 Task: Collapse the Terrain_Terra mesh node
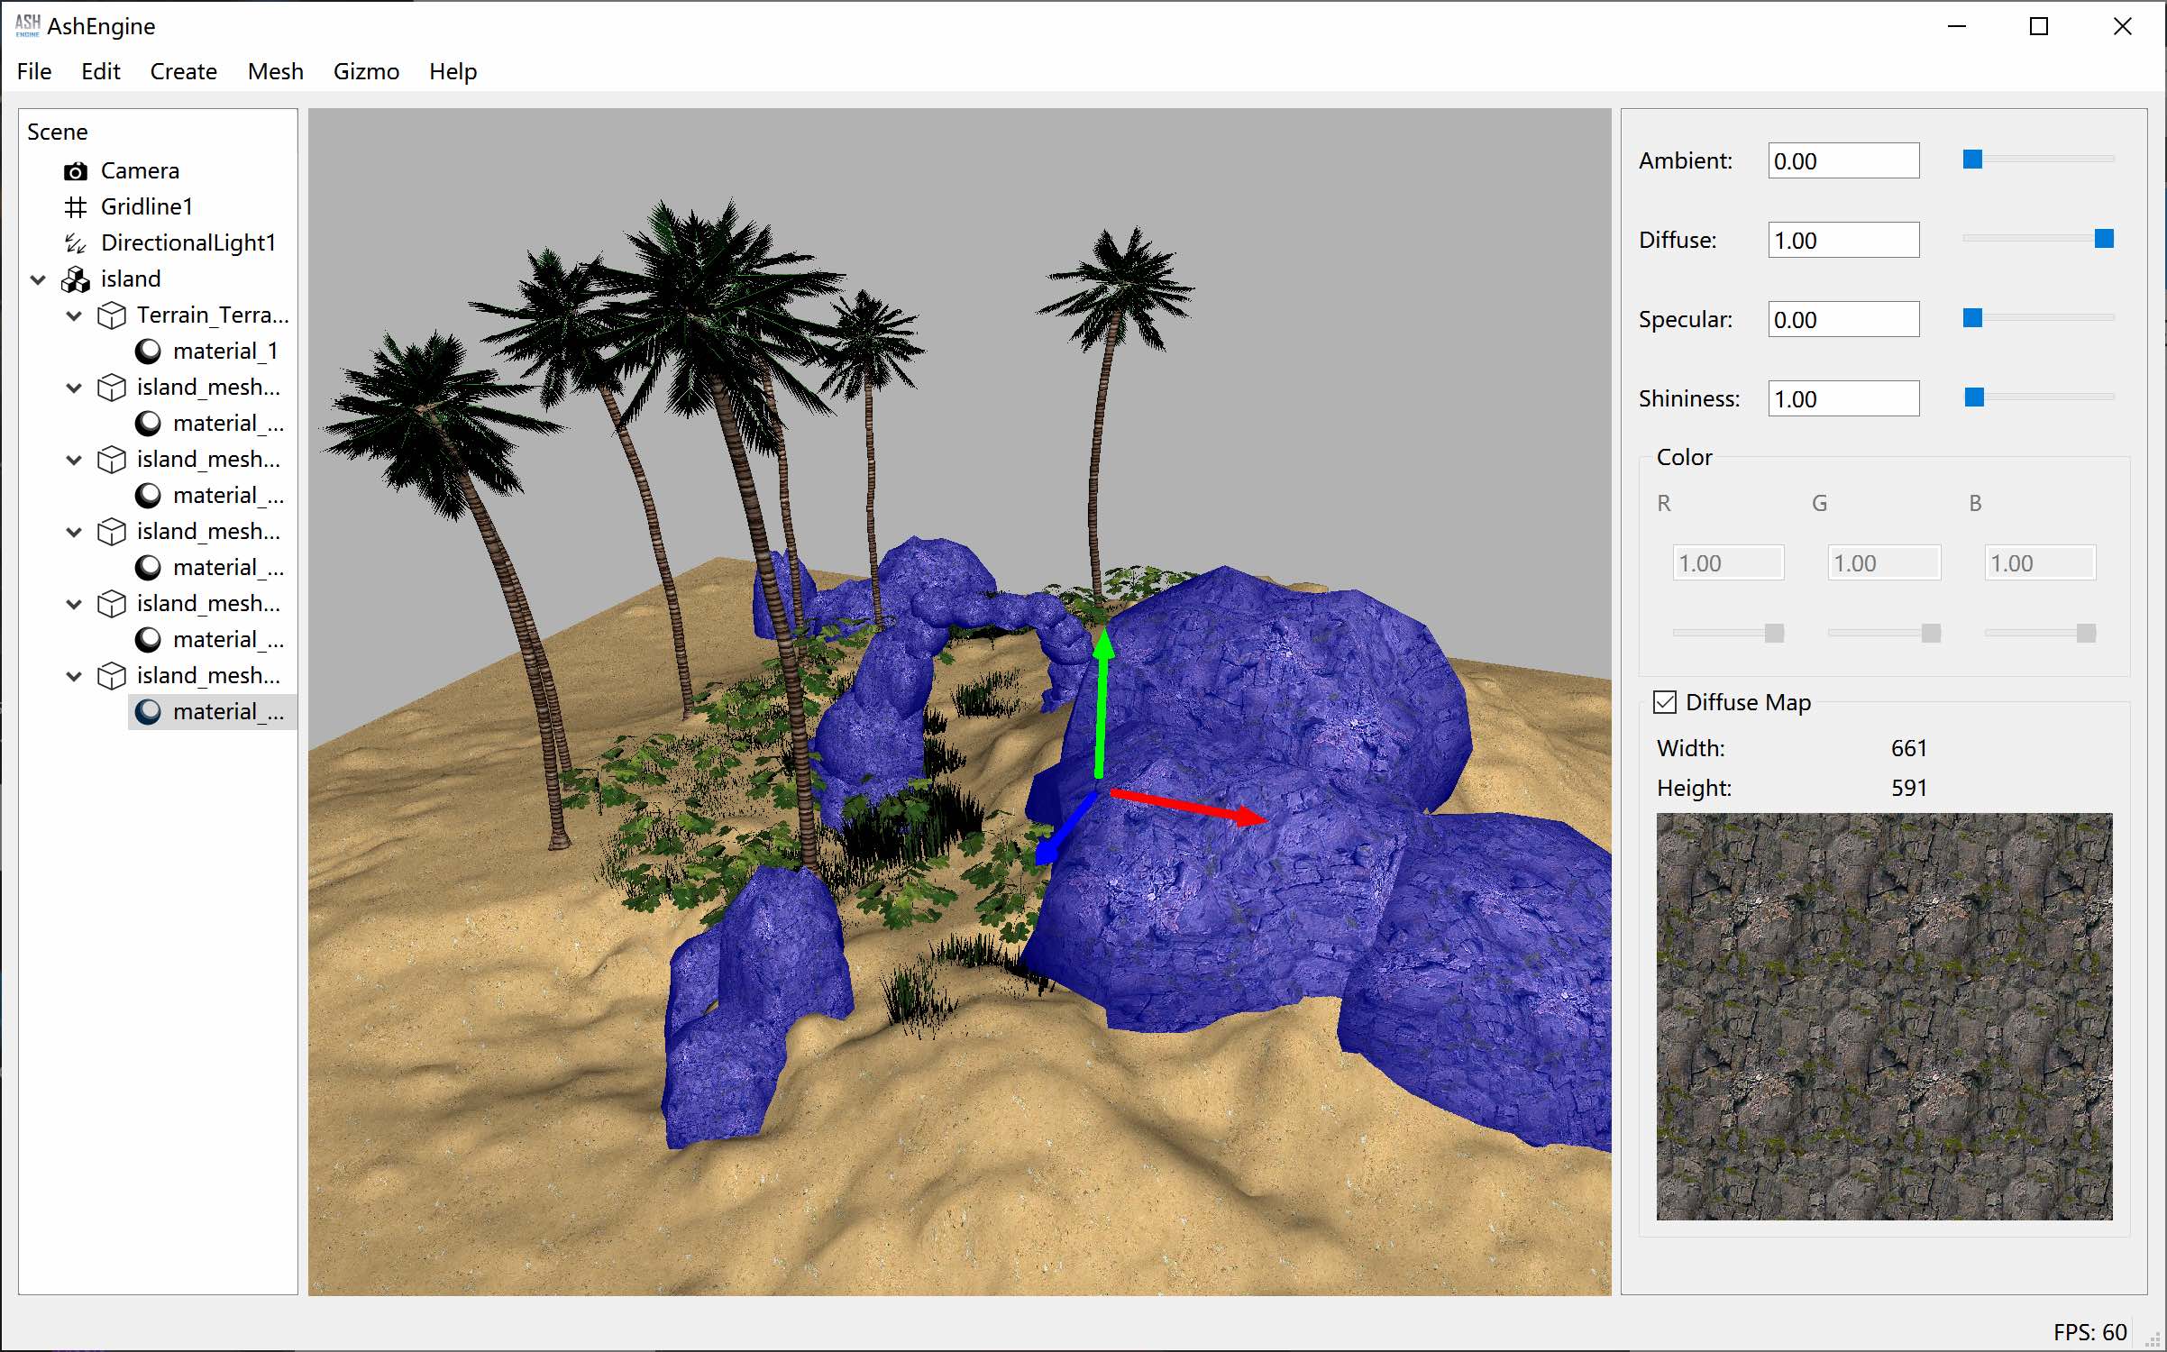pos(75,315)
